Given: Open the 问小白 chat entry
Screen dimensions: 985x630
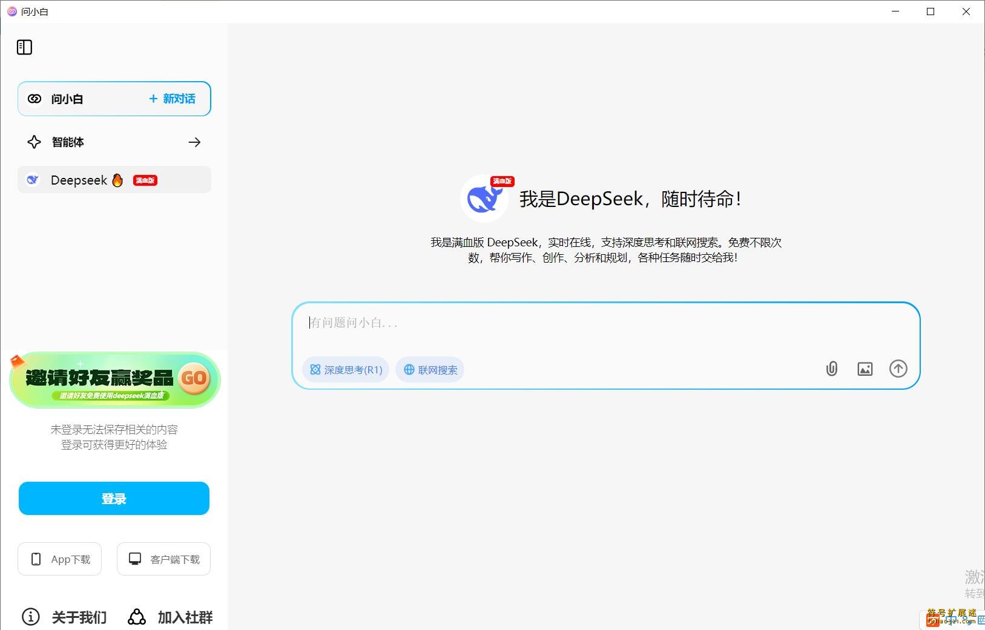Looking at the screenshot, I should [x=114, y=99].
